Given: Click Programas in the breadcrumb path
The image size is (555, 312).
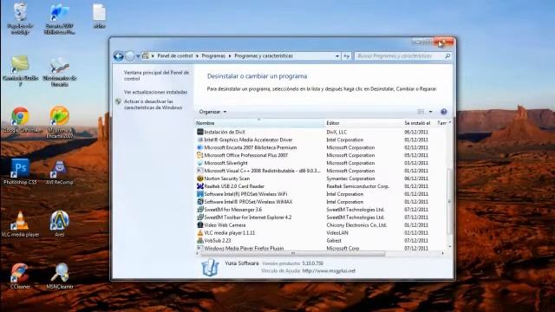Looking at the screenshot, I should point(213,55).
